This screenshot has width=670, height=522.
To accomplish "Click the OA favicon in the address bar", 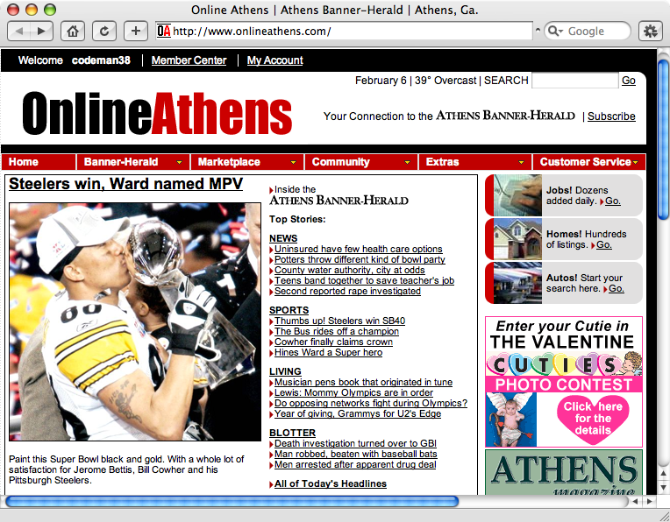I will (164, 32).
